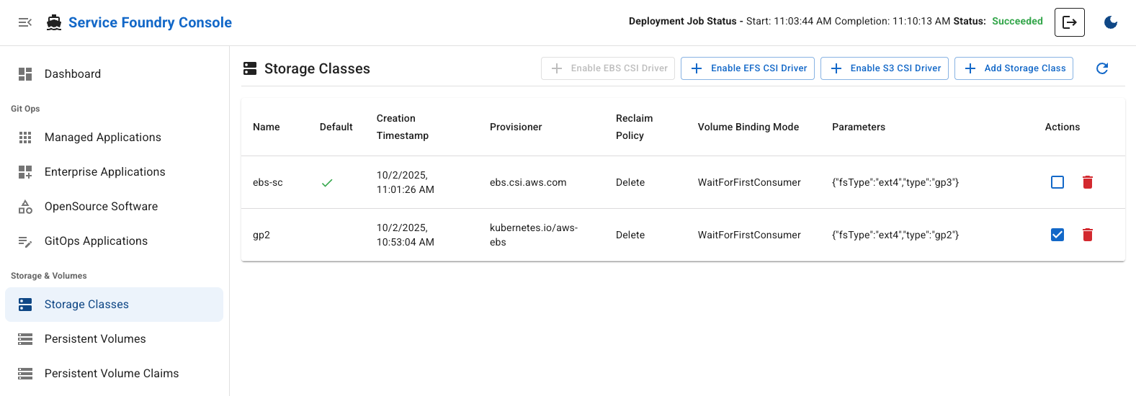Viewport: 1136px width, 396px height.
Task: Refresh the storage classes list
Action: (1101, 68)
